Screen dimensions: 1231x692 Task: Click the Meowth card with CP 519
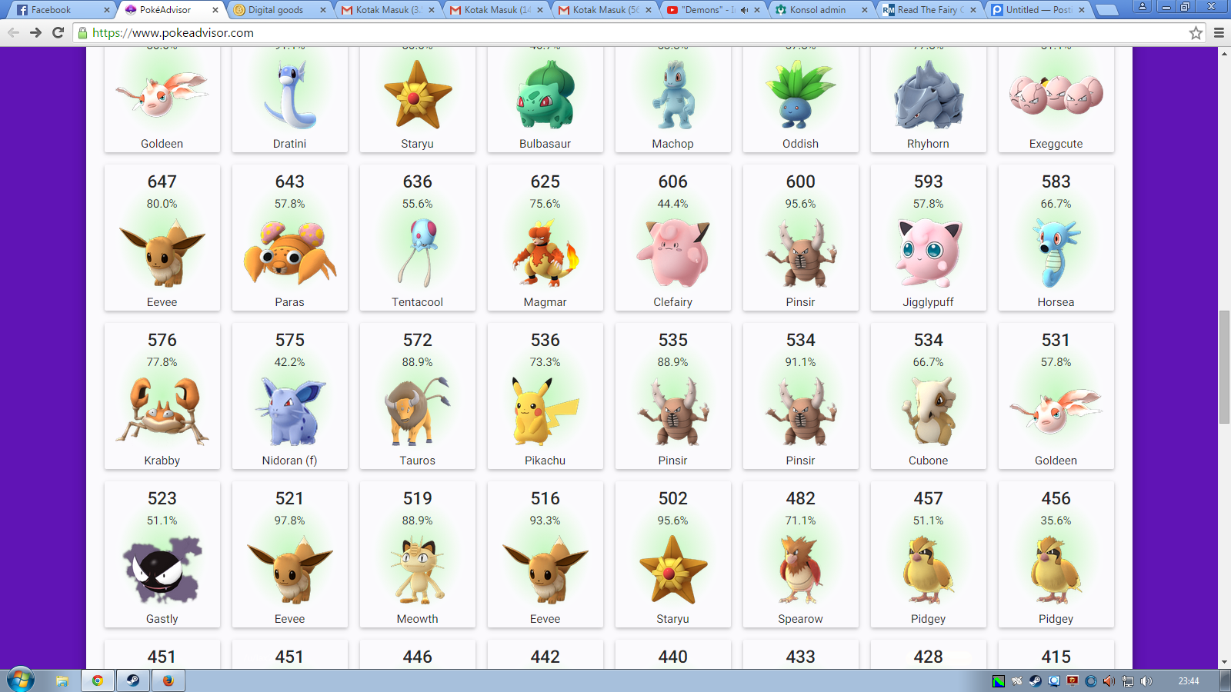(417, 555)
